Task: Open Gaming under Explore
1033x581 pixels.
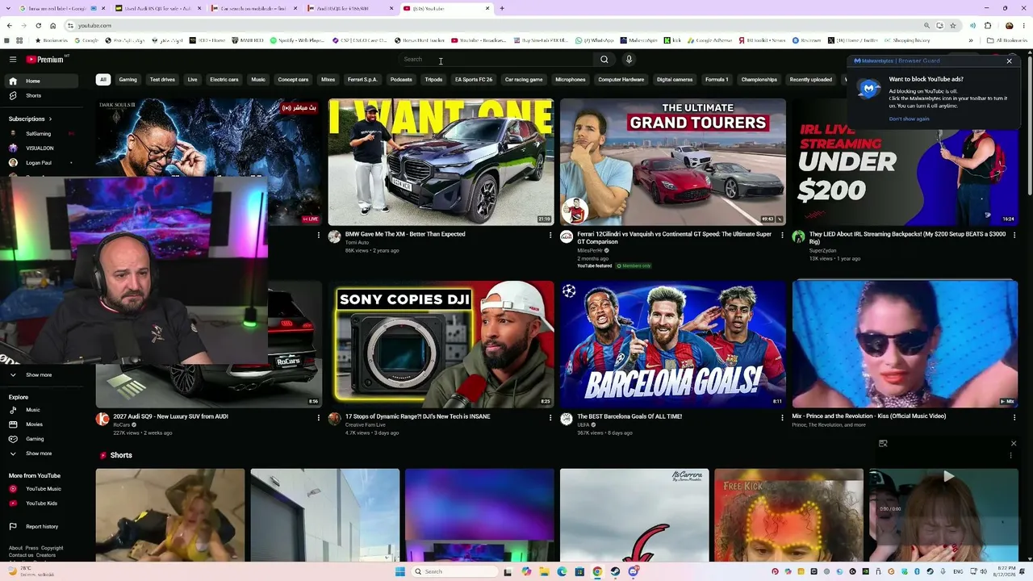Action: coord(43,439)
